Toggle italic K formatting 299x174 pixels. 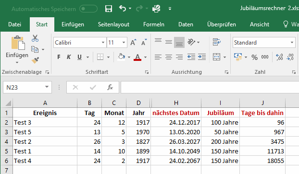pos(69,57)
